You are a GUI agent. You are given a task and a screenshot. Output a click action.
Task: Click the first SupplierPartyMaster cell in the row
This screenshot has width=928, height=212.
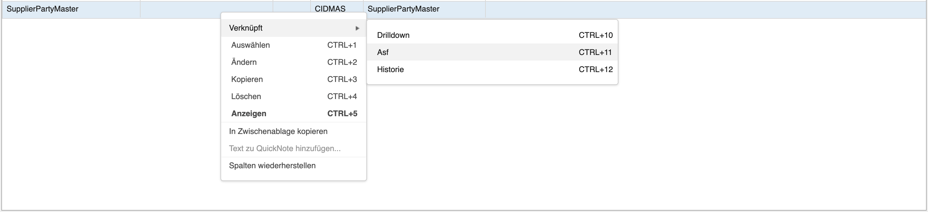[x=43, y=9]
